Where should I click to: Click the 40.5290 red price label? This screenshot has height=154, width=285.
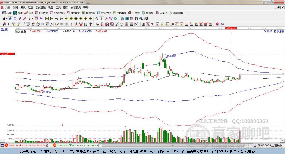(x=8, y=54)
